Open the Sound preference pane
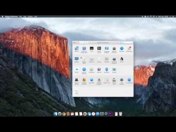The image size is (176, 132). pyautogui.click(x=122, y=60)
